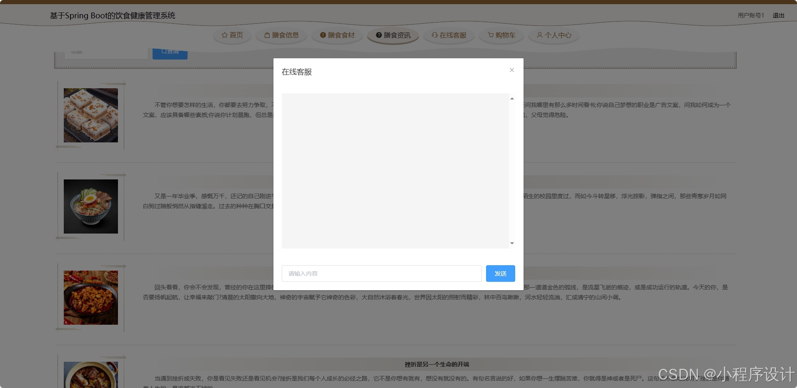Click article text starting 回头看看，你会不会发现
Viewport: 797px width, 388px height.
435,292
